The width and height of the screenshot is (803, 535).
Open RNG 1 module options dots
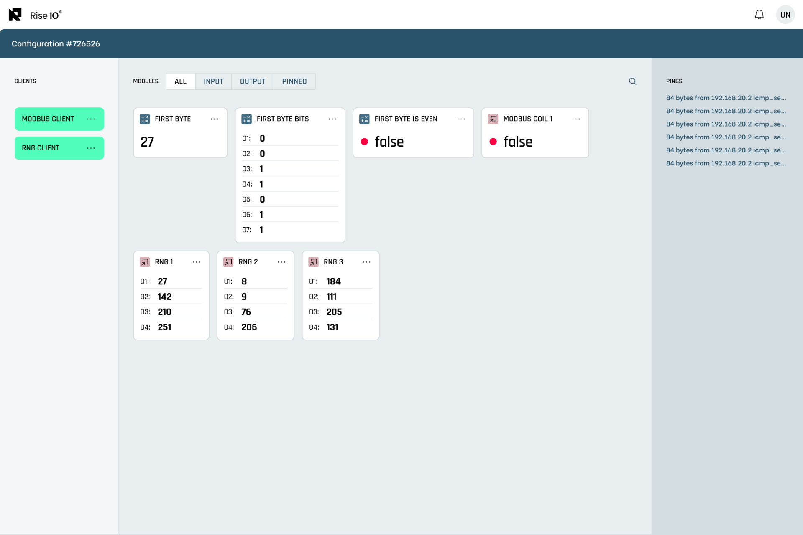pyautogui.click(x=196, y=262)
